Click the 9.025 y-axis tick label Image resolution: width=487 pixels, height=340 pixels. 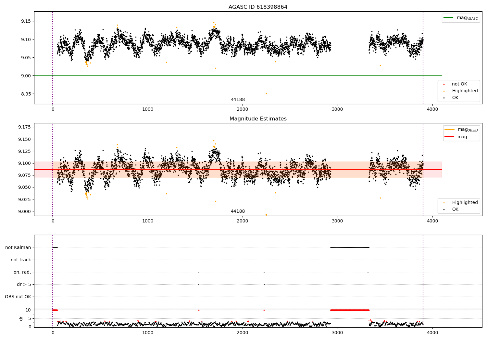pyautogui.click(x=24, y=199)
